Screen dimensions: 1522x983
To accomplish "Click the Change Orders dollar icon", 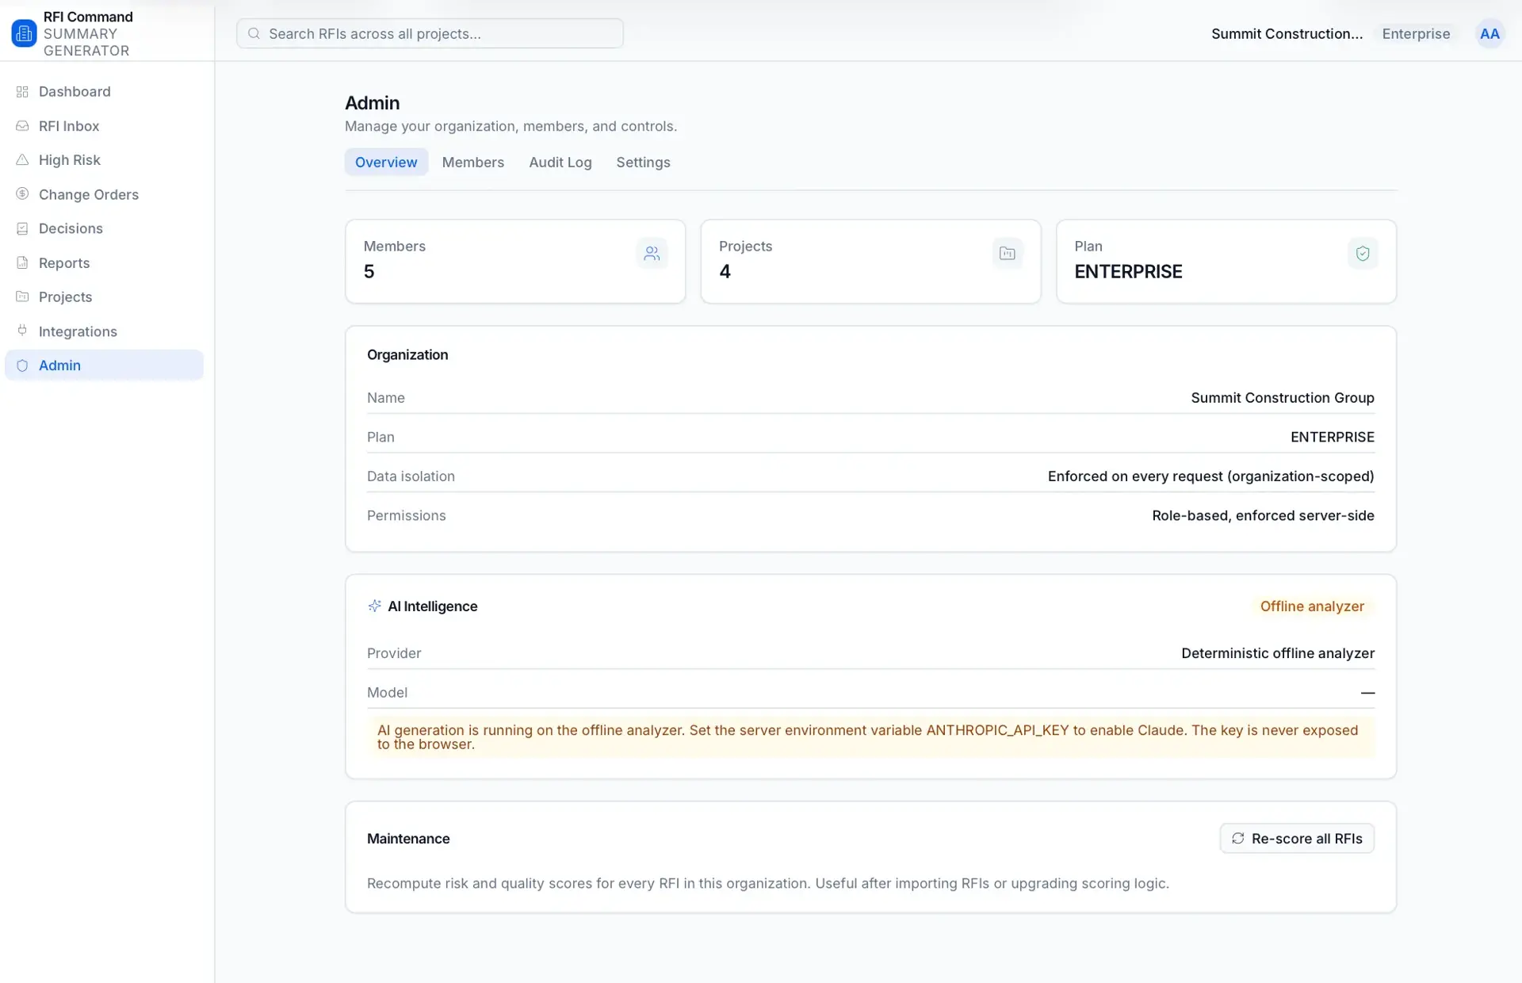I will click(22, 194).
